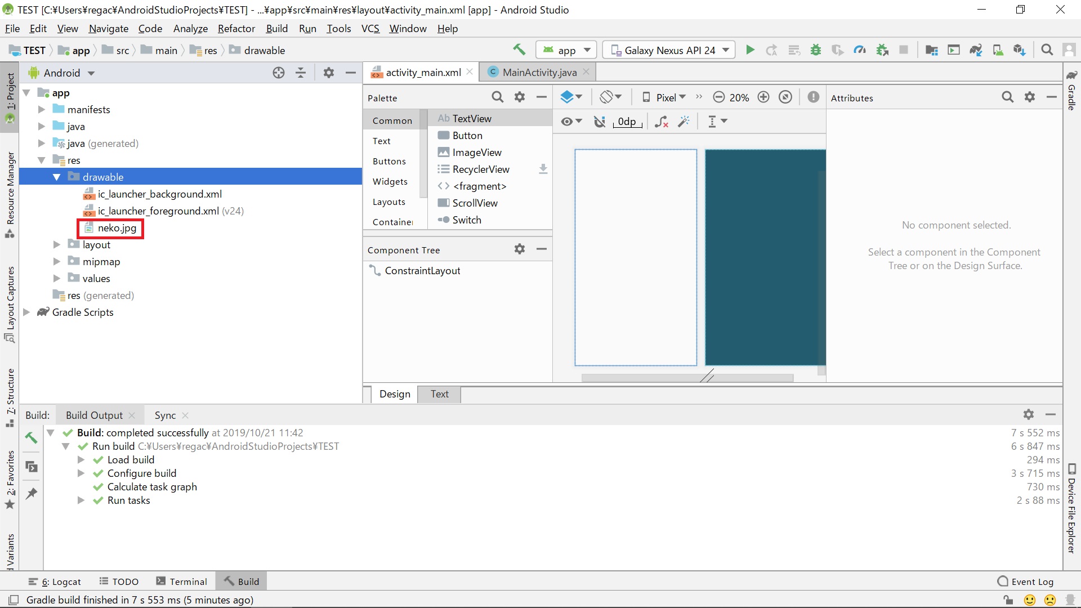Viewport: 1081px width, 608px height.
Task: Click the Project Structure folder icon
Action: tap(932, 50)
